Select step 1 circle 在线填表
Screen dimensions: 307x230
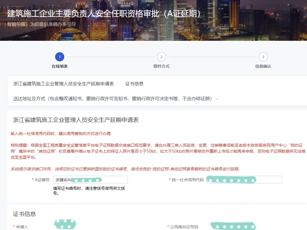[x=60, y=57]
